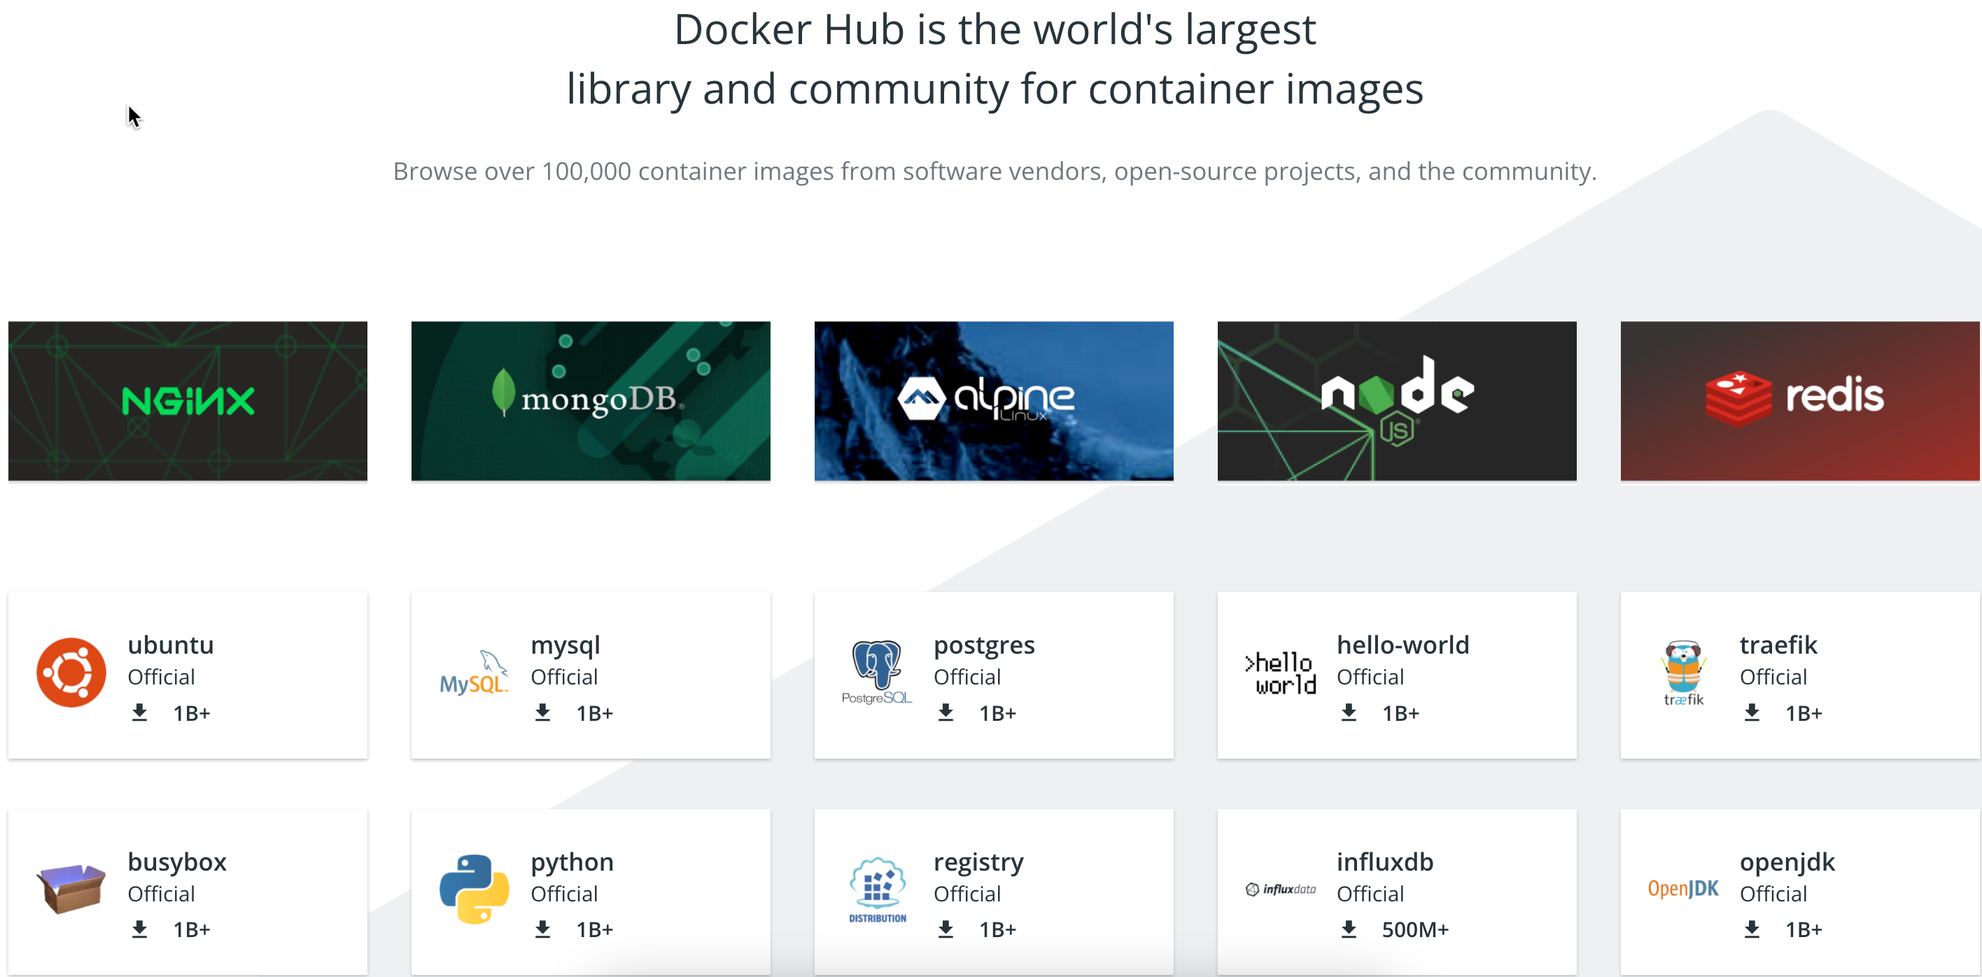This screenshot has height=977, width=1982.
Task: Click Official label under registry
Action: (x=967, y=894)
